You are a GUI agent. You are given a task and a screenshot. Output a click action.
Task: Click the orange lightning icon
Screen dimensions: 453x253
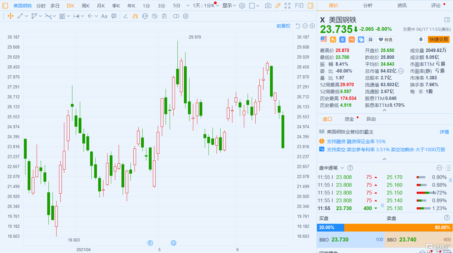tap(333, 40)
